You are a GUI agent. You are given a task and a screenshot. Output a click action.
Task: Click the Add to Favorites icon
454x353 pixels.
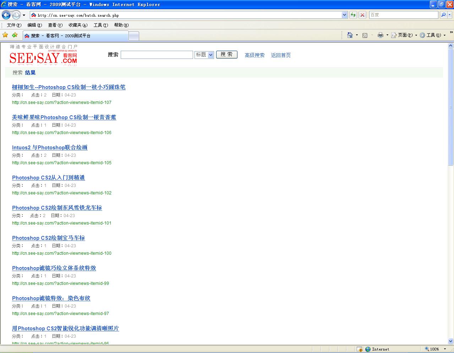point(15,35)
